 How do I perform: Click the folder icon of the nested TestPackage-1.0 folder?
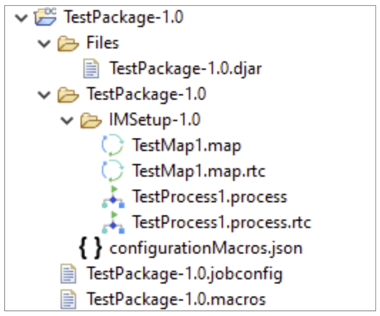pyautogui.click(x=68, y=94)
